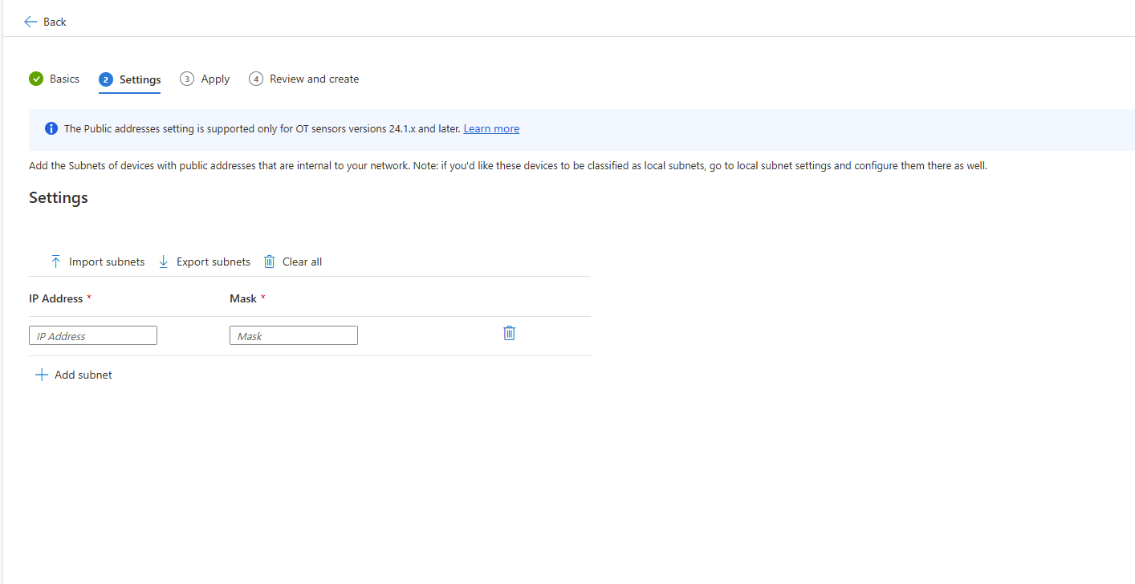Click the blue info icon in the banner

pyautogui.click(x=51, y=128)
